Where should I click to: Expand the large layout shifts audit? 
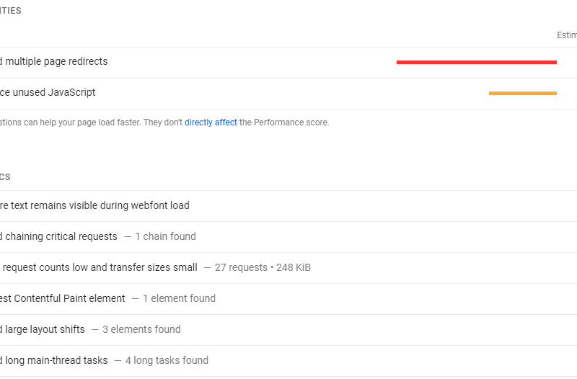(x=43, y=329)
